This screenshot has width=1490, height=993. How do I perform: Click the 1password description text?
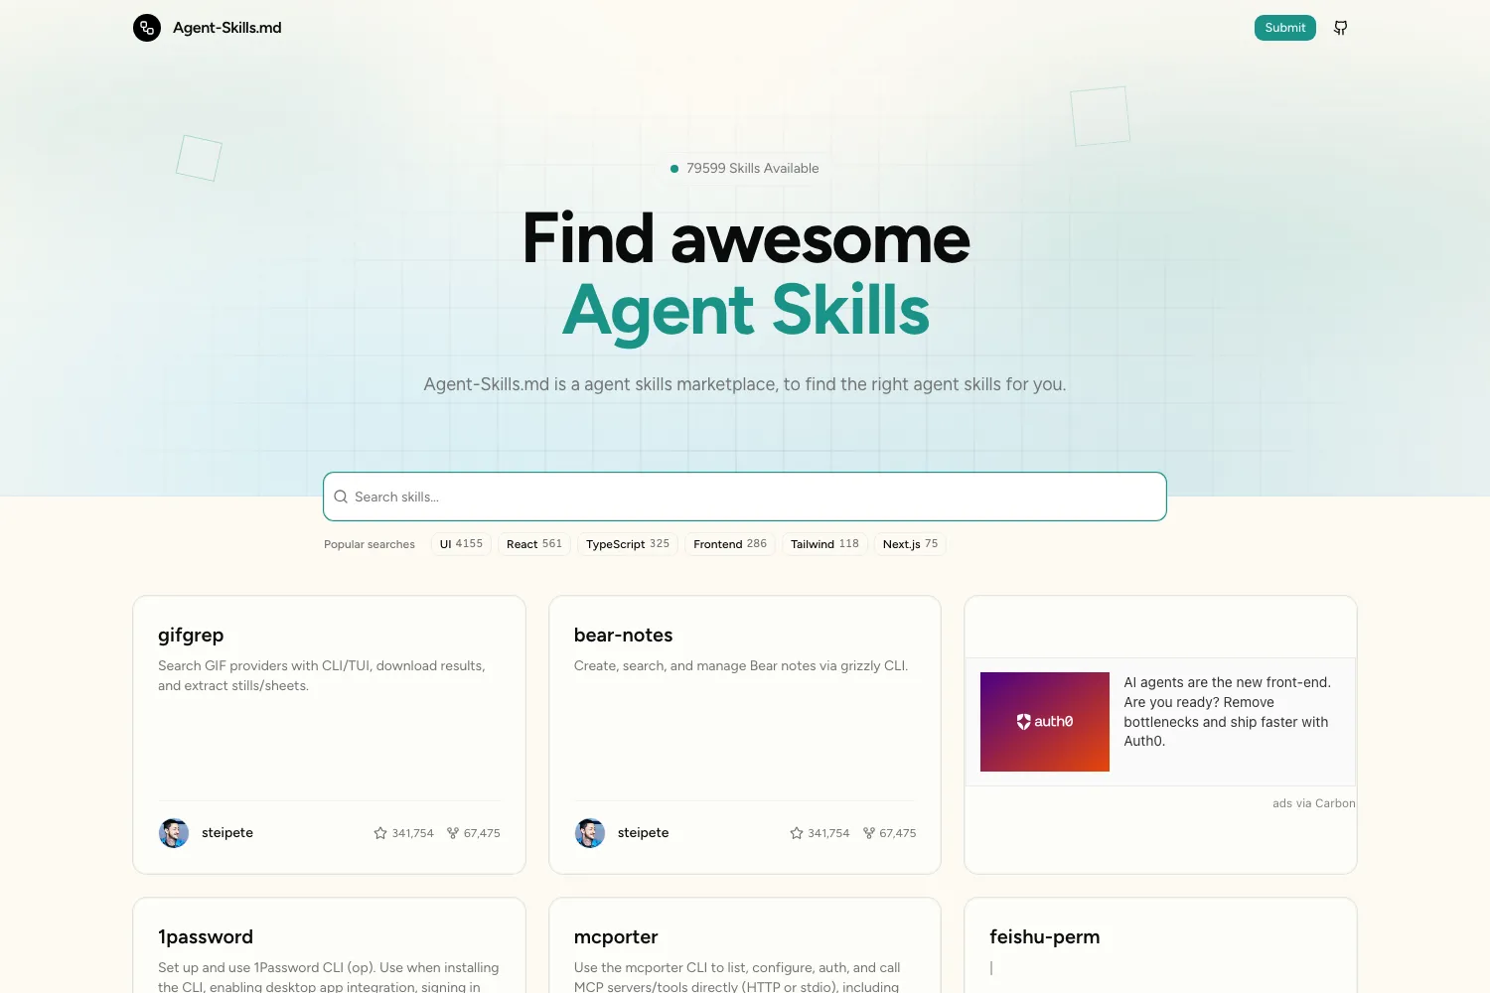[329, 977]
